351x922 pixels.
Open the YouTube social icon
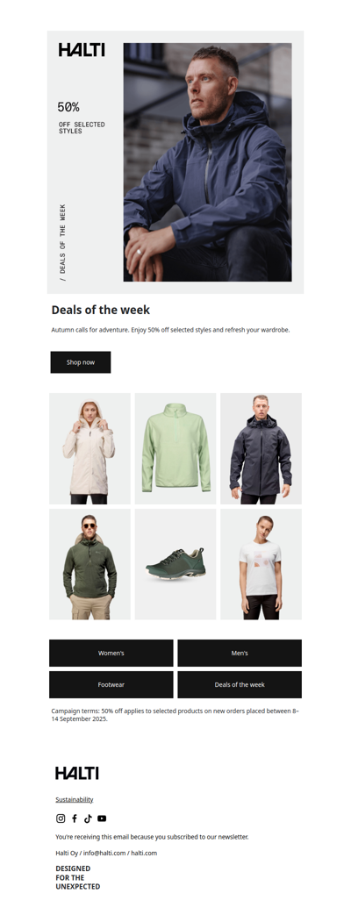(x=102, y=818)
